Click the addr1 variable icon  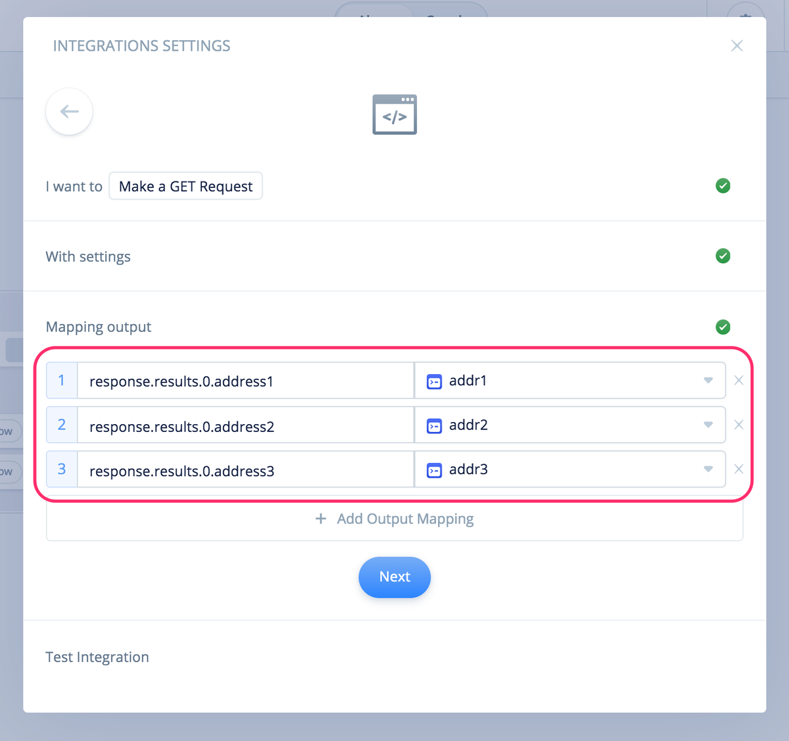click(434, 381)
